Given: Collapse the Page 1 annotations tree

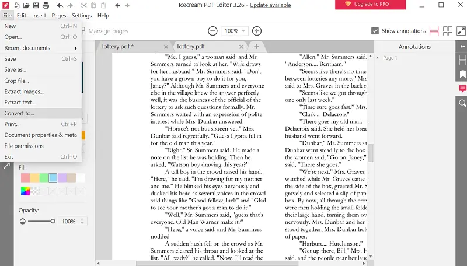Looking at the screenshot, I should click(x=378, y=58).
